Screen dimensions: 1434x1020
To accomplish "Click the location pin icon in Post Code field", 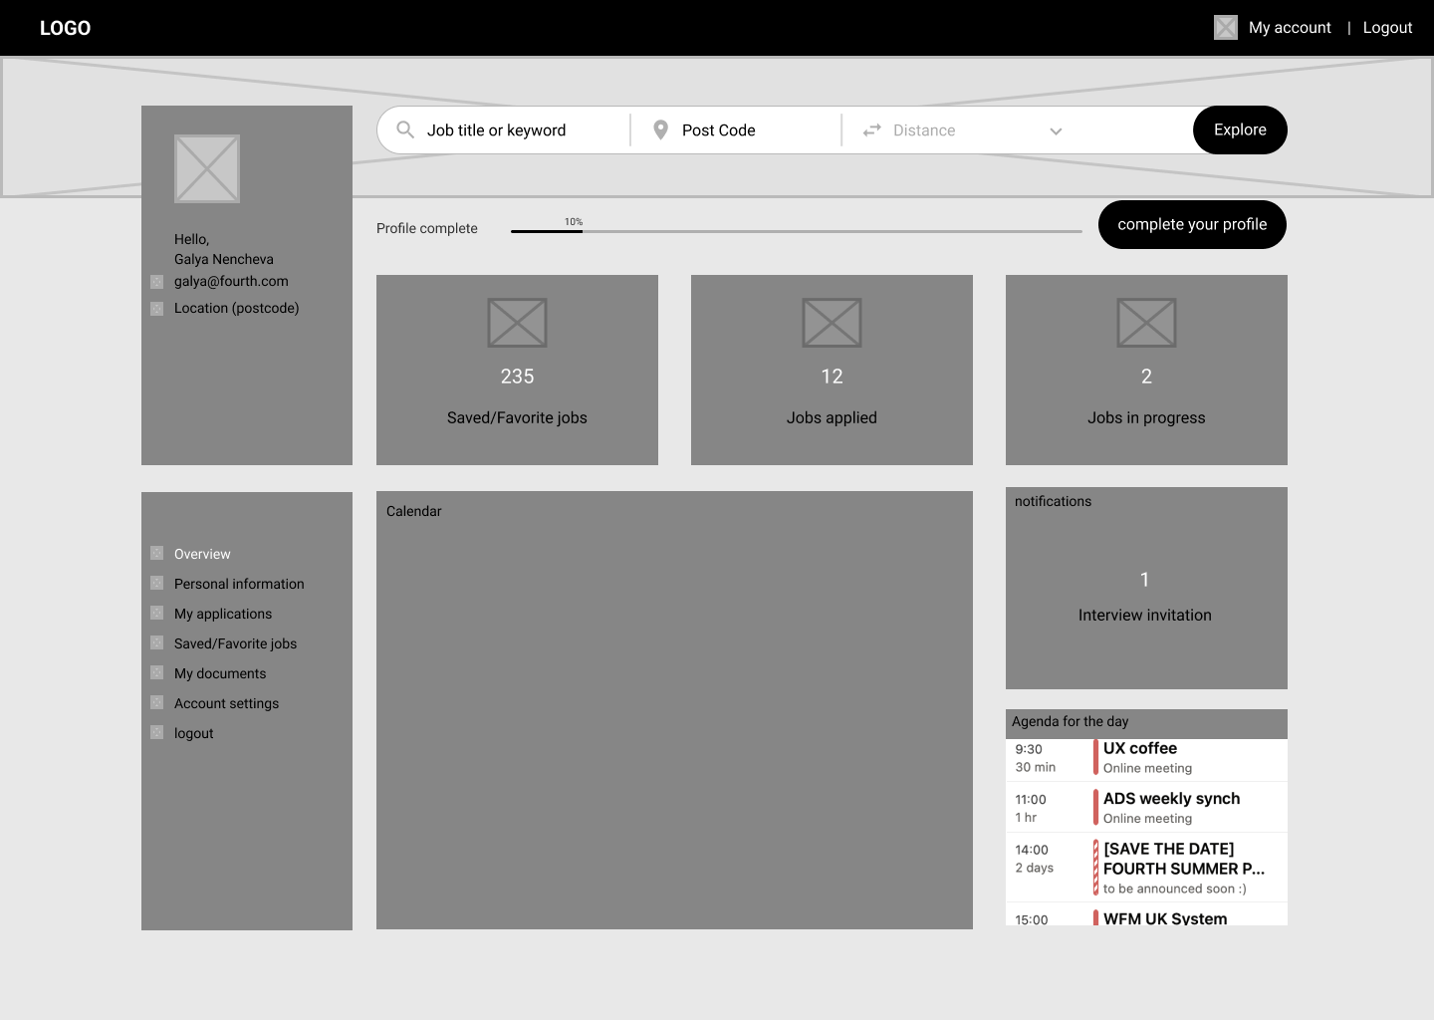I will coord(660,129).
